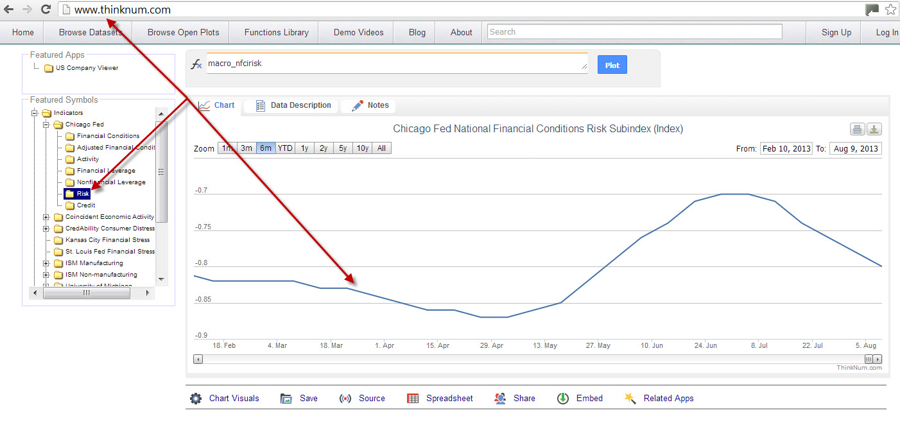Click the chart's horizontal range scrollbar handle

[x=869, y=359]
